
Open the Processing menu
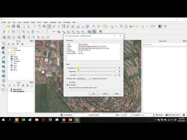[x=67, y=22]
